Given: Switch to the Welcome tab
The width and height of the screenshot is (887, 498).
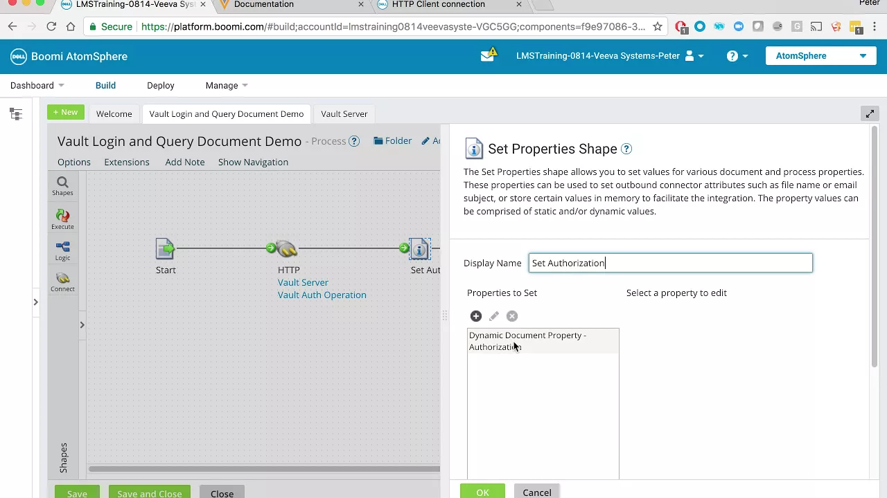Looking at the screenshot, I should pos(114,113).
